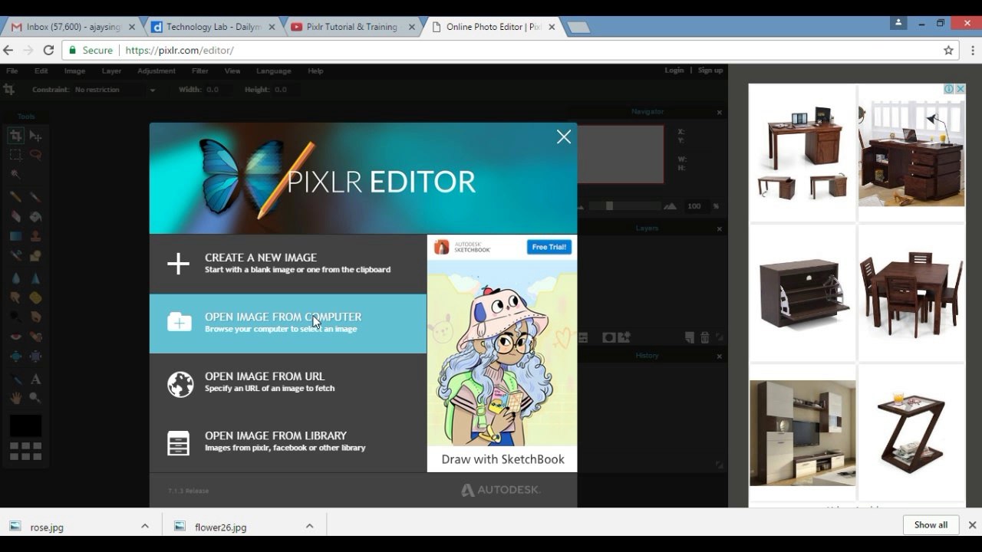Screen dimensions: 982x552
Task: Select the Type text tool
Action: point(35,379)
